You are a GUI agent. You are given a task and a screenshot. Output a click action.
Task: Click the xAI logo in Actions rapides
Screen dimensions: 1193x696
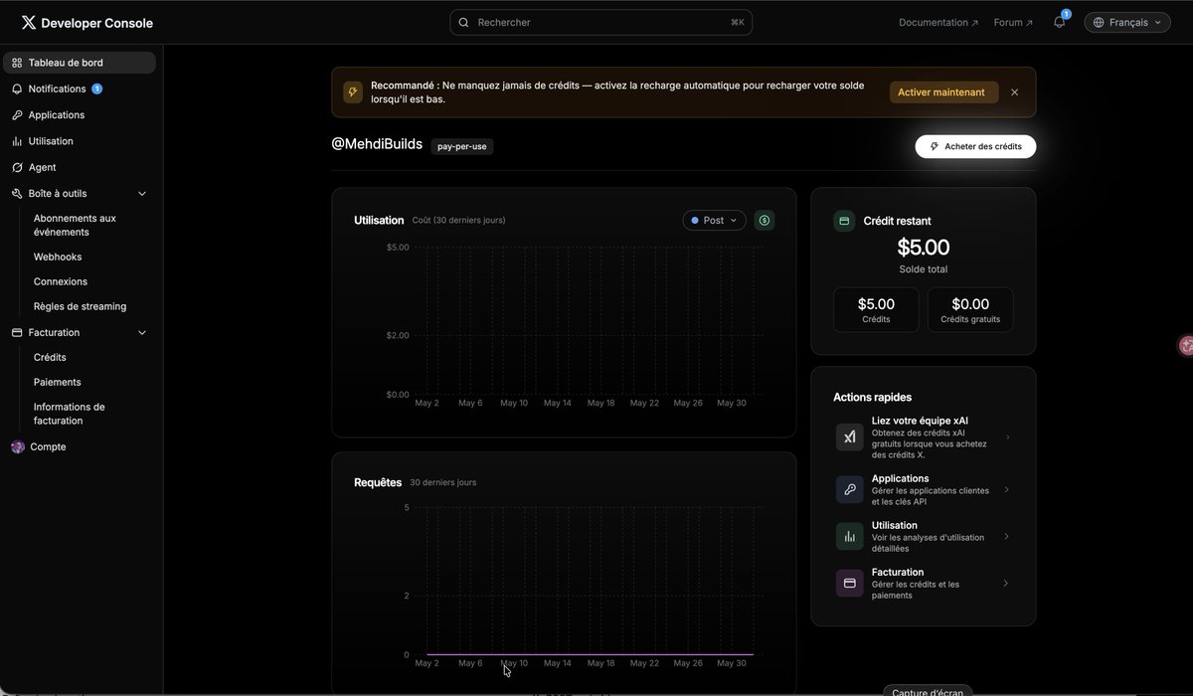click(850, 437)
